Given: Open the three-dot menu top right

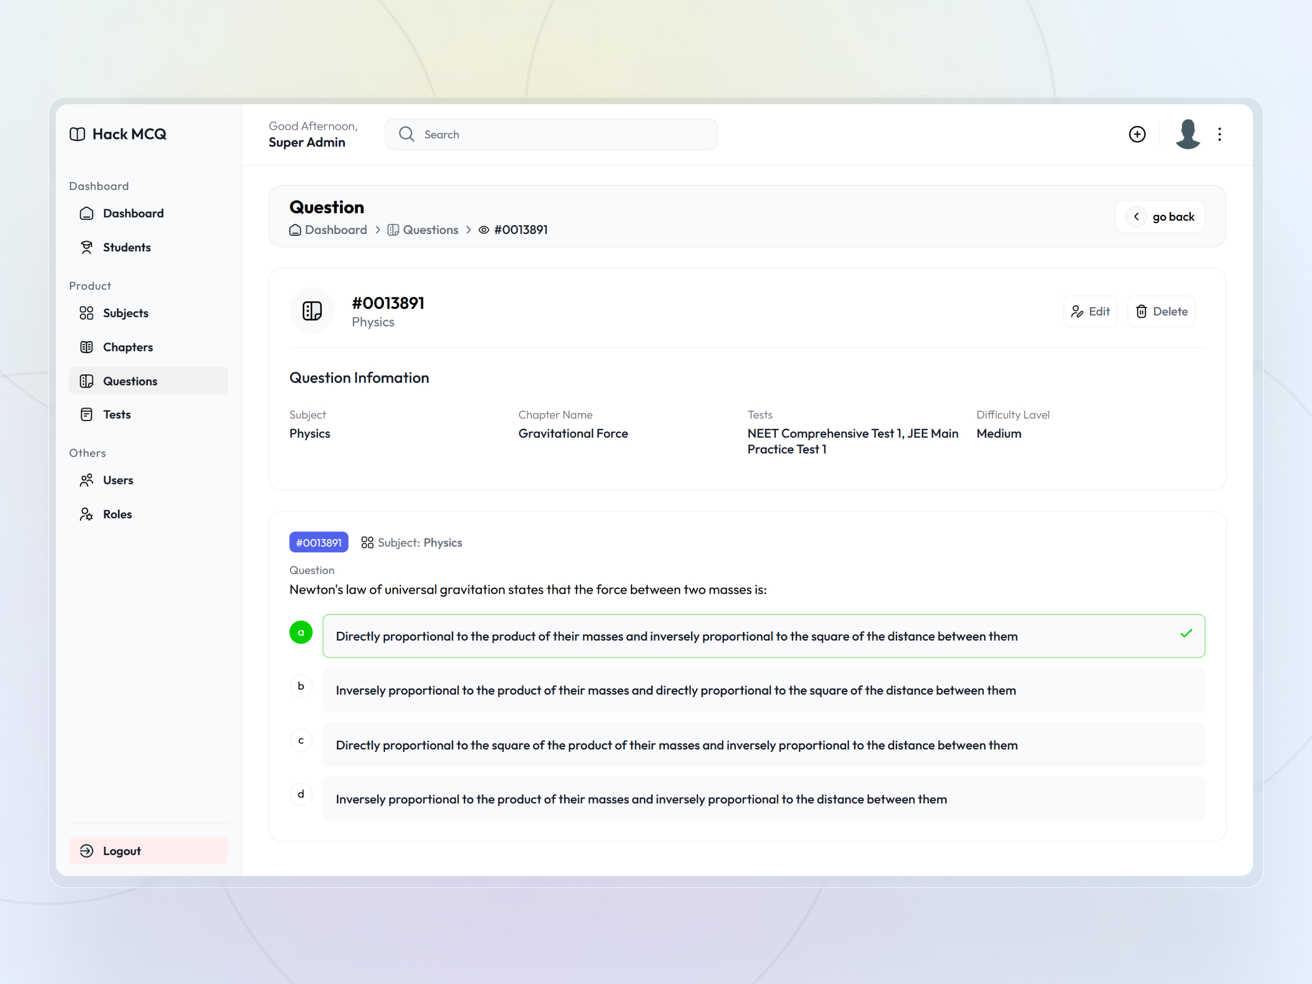Looking at the screenshot, I should [x=1220, y=134].
